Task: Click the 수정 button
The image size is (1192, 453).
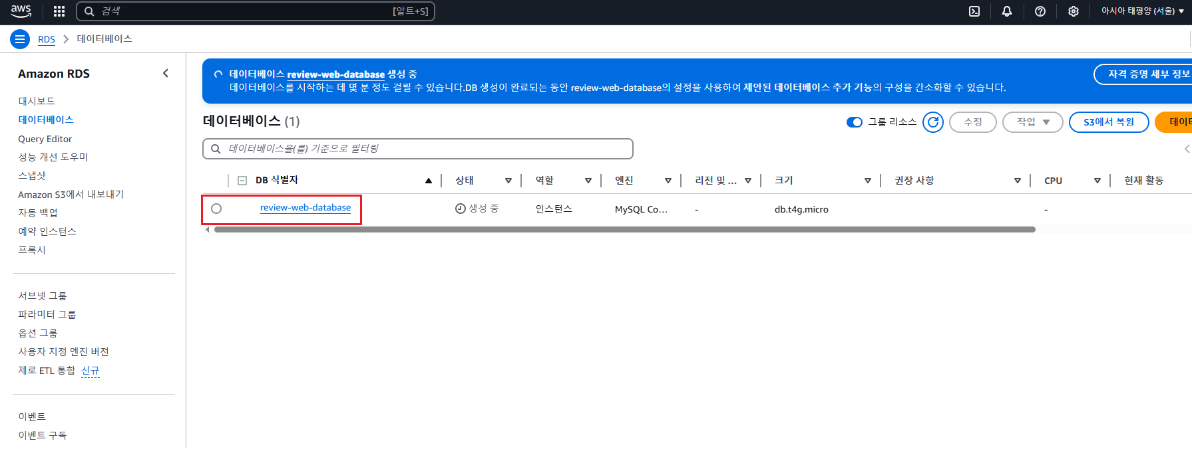Action: pos(973,122)
